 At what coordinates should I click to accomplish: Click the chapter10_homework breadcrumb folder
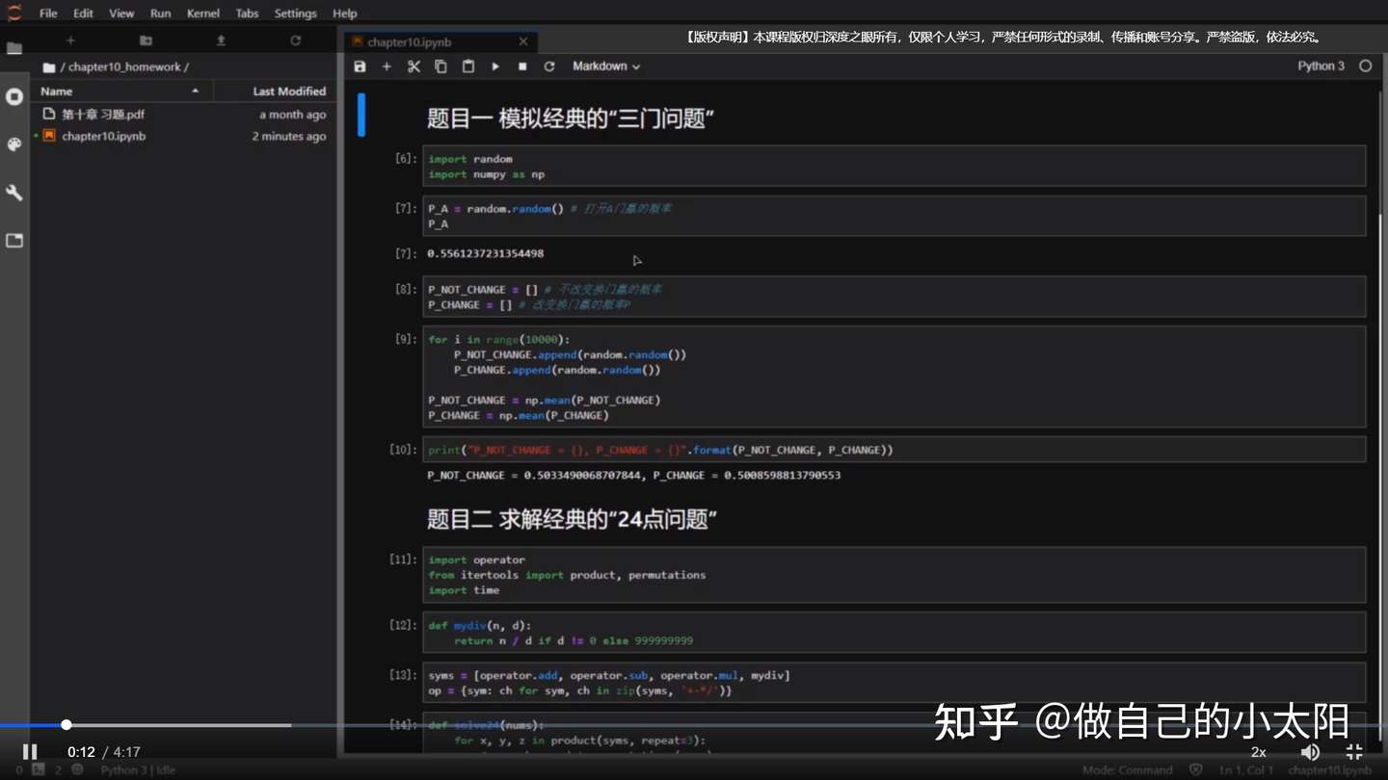pos(124,67)
